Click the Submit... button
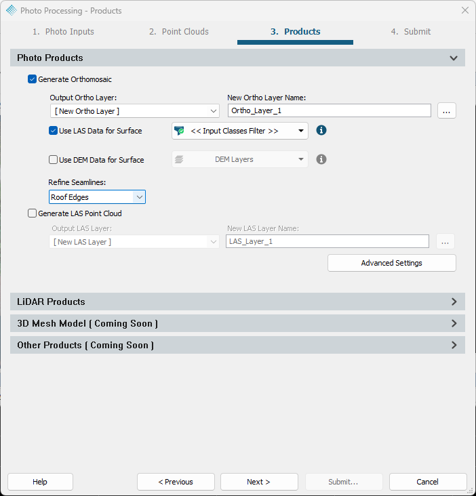This screenshot has width=476, height=496. point(343,482)
